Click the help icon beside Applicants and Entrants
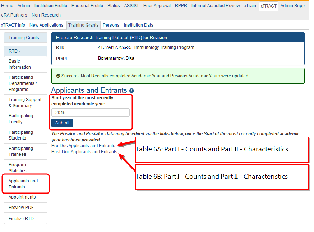This screenshot has width=314, height=232. [131, 91]
